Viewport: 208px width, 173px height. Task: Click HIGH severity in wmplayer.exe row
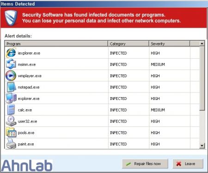pyautogui.click(x=155, y=76)
